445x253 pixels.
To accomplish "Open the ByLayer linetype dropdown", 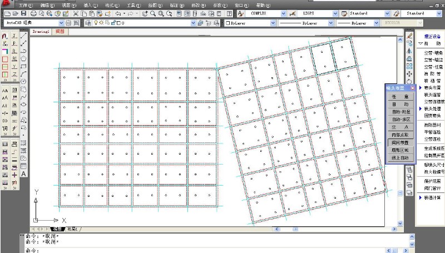I will pos(330,23).
